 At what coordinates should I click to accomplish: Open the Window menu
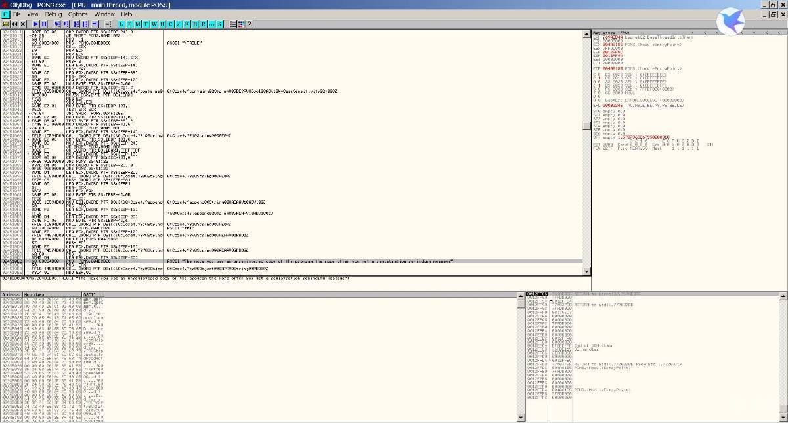coord(104,14)
